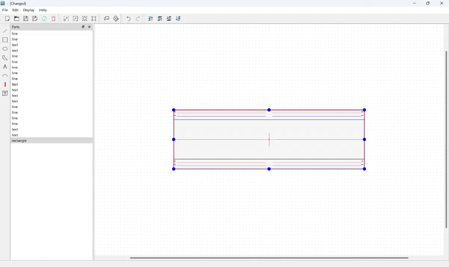
Task: Click the canvas horizontal scrollbar
Action: point(269,258)
